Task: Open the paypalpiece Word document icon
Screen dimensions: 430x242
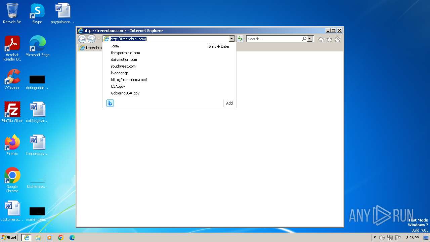Action: point(62,13)
